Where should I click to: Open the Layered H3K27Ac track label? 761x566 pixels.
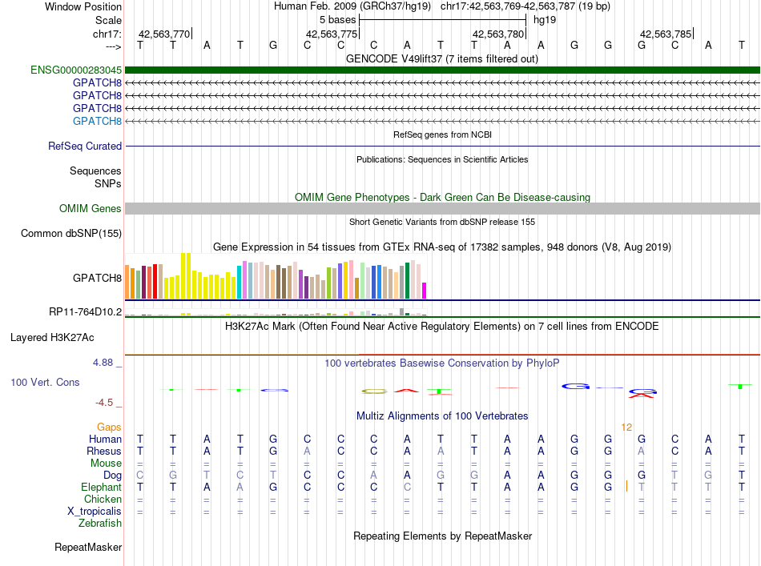click(52, 338)
